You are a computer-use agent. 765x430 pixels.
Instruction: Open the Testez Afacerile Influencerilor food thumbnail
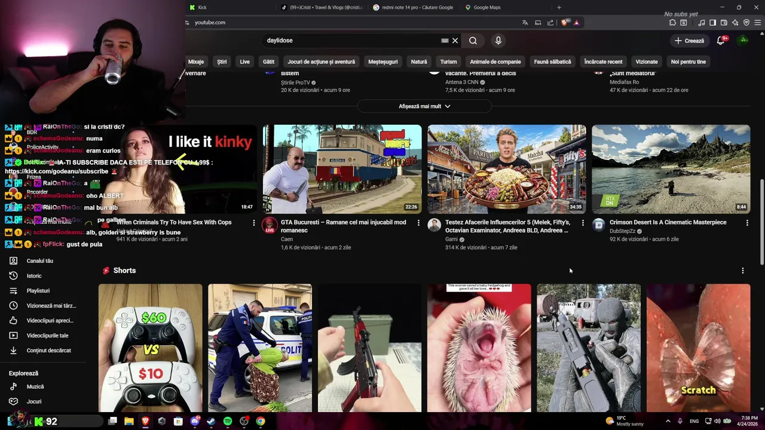point(507,169)
